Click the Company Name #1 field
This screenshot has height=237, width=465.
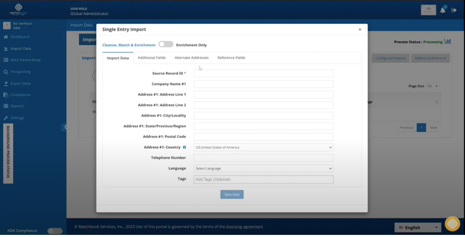263,84
